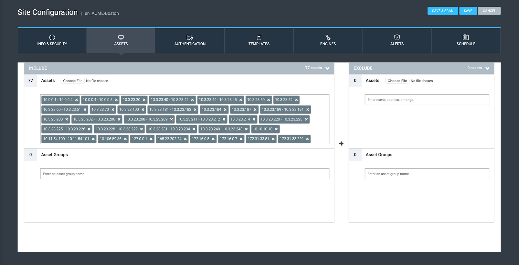This screenshot has height=265, width=519.
Task: Remove asset 10.3.23.52
Action: (x=296, y=100)
